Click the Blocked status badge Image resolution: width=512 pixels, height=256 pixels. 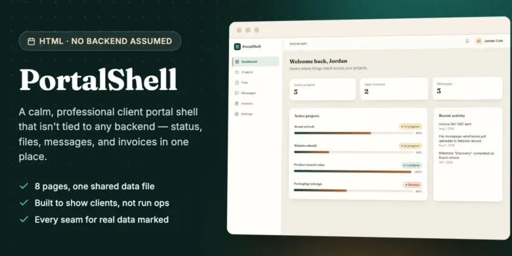412,185
